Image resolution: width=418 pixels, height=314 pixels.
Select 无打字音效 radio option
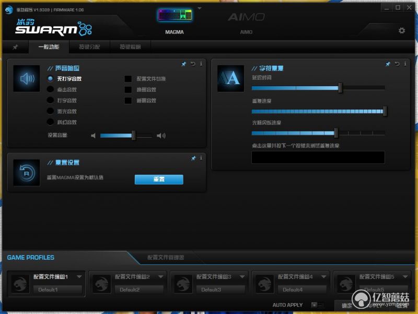point(50,79)
